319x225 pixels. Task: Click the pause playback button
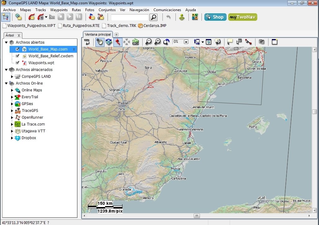click(x=78, y=17)
